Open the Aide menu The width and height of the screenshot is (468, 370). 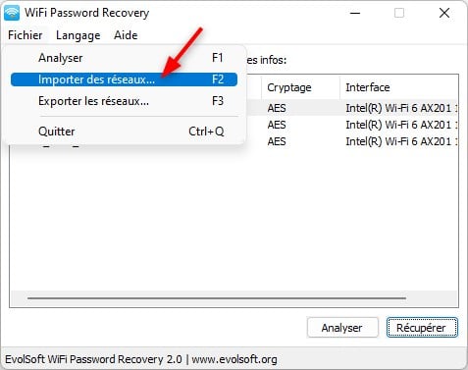[x=126, y=35]
